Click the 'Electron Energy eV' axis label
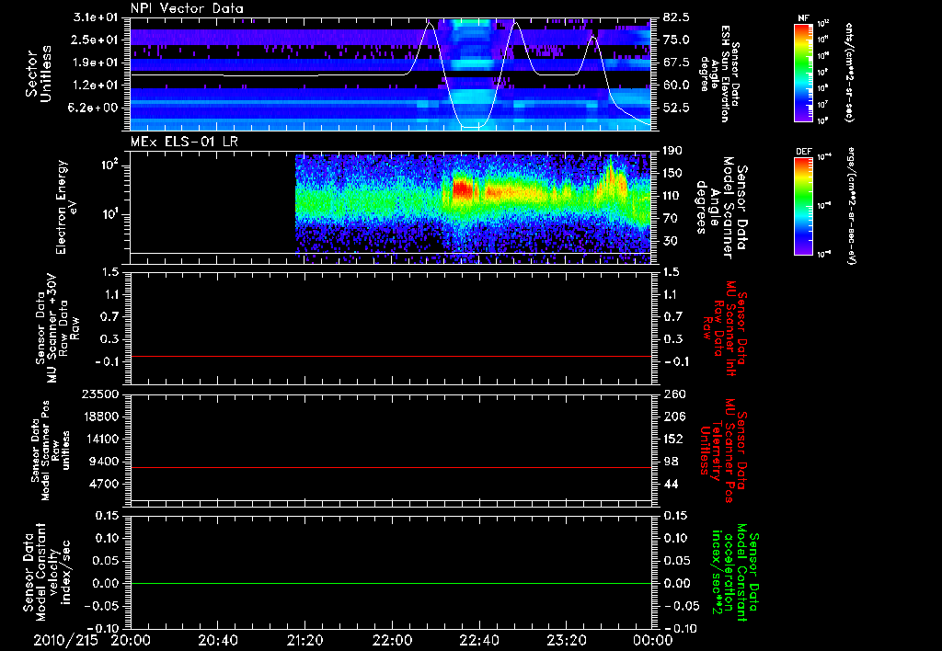The width and height of the screenshot is (942, 651). tap(65, 207)
